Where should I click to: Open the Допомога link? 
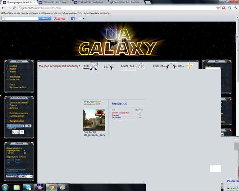[x=14, y=108]
